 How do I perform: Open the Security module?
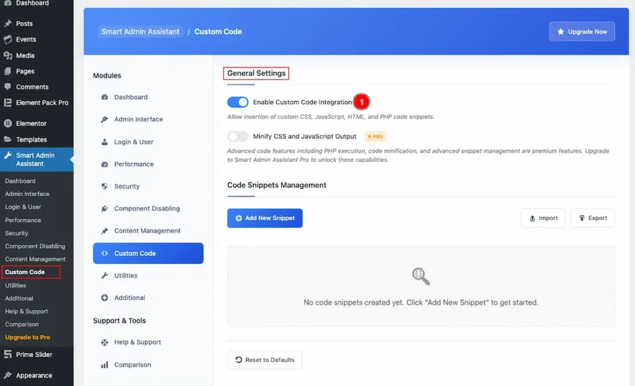click(148, 186)
